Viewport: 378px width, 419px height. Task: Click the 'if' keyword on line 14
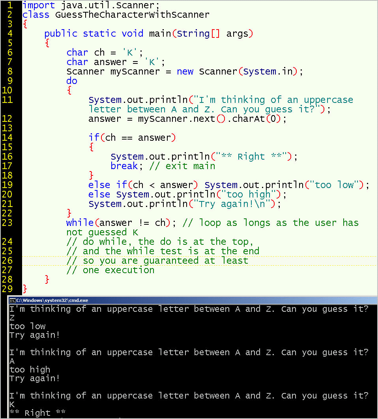94,137
